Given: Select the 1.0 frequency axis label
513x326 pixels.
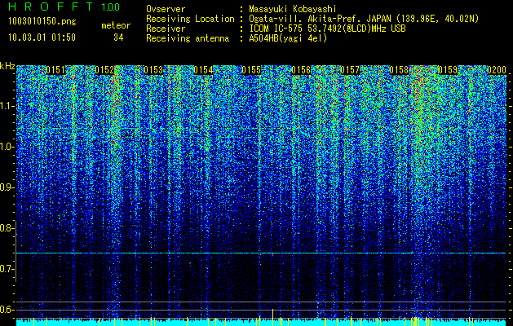Looking at the screenshot, I should 7,147.
